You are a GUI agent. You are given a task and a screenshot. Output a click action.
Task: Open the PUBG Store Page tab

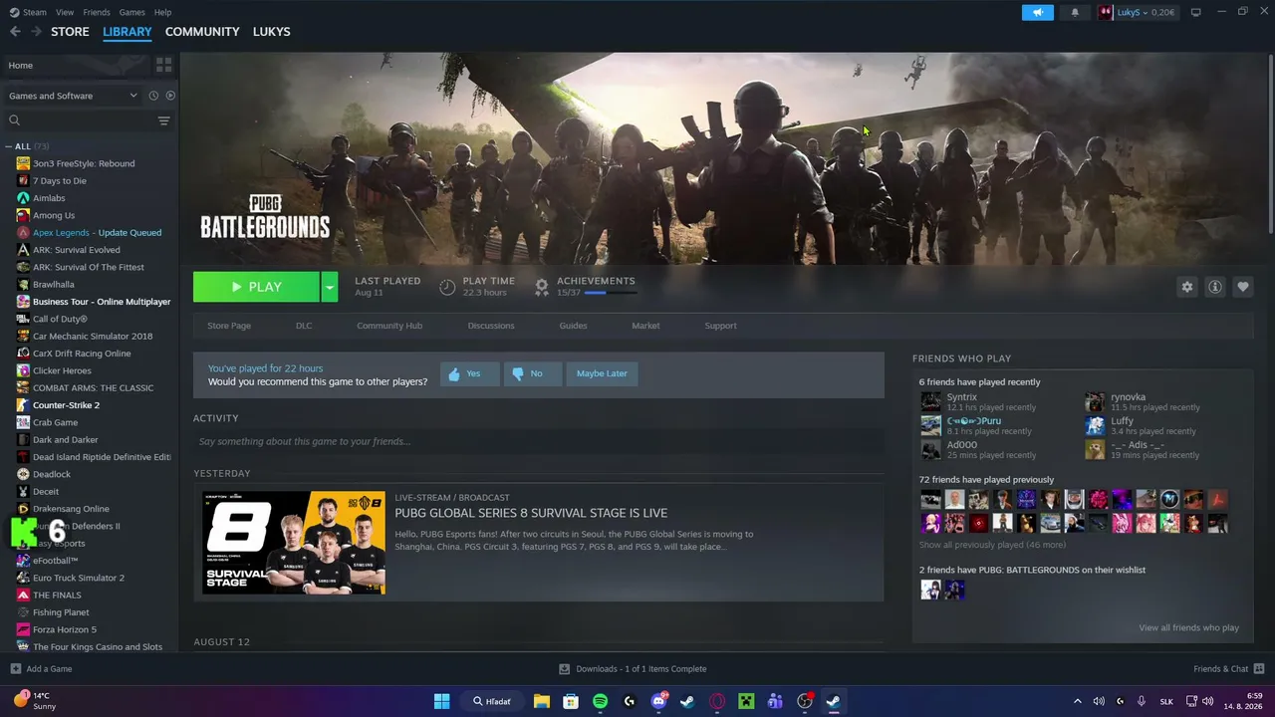pos(229,326)
